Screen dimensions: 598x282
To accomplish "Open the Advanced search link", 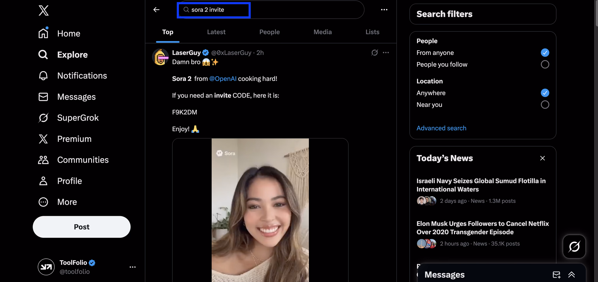I will 441,128.
